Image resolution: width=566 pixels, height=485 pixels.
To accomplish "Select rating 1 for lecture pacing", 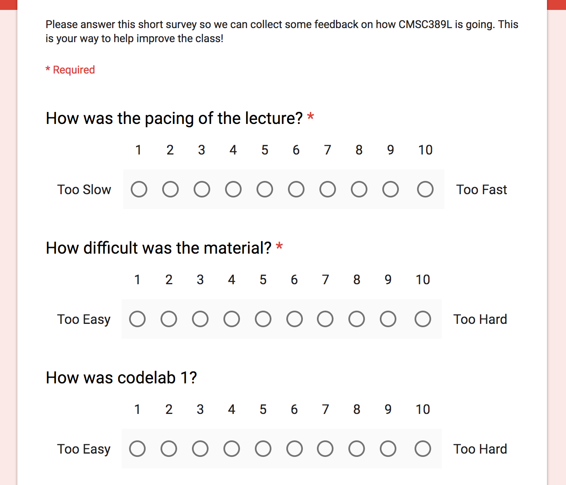I will 139,190.
